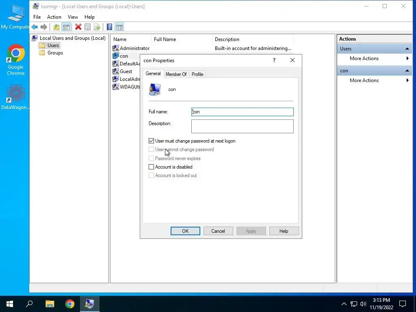Select the Guest user icon
Image resolution: width=416 pixels, height=312 pixels.
click(116, 71)
